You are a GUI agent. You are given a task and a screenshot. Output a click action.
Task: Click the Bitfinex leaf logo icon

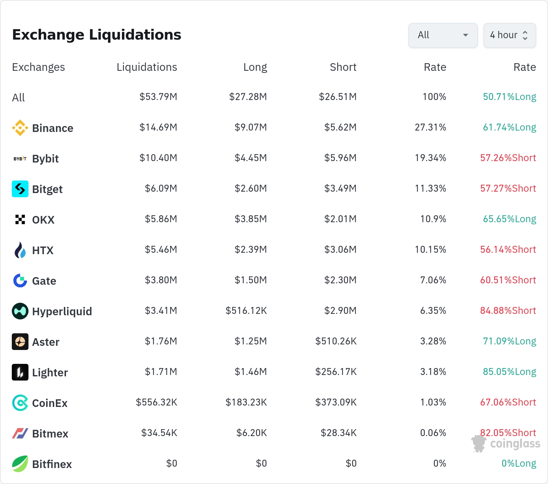pyautogui.click(x=20, y=464)
